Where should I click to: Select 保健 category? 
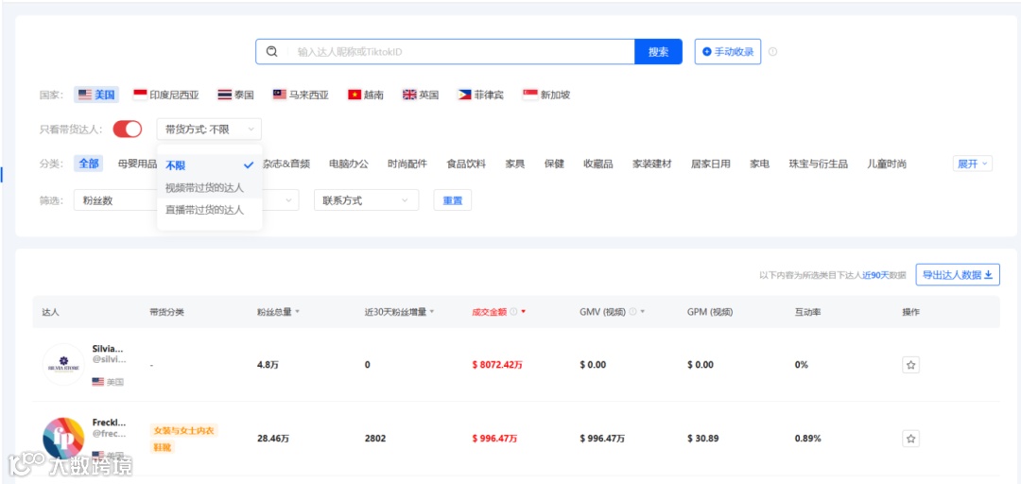(554, 164)
